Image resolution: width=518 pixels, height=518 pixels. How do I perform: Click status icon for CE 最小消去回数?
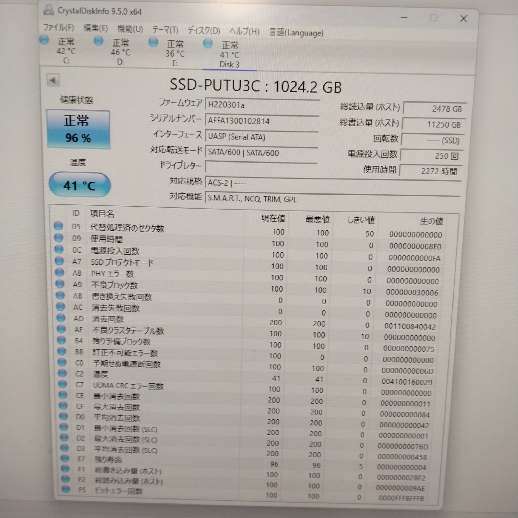[63, 395]
